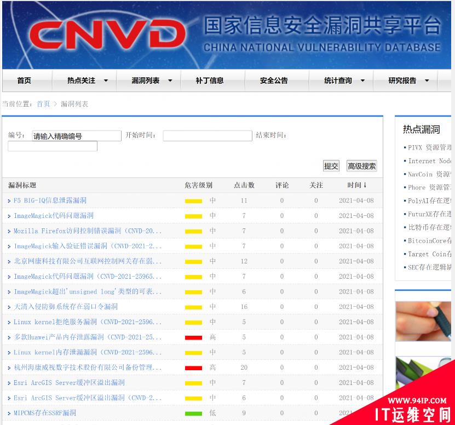The image size is (455, 425).
Task: Click yellow severity bar in F5 BIG-IQ row
Action: 193,201
